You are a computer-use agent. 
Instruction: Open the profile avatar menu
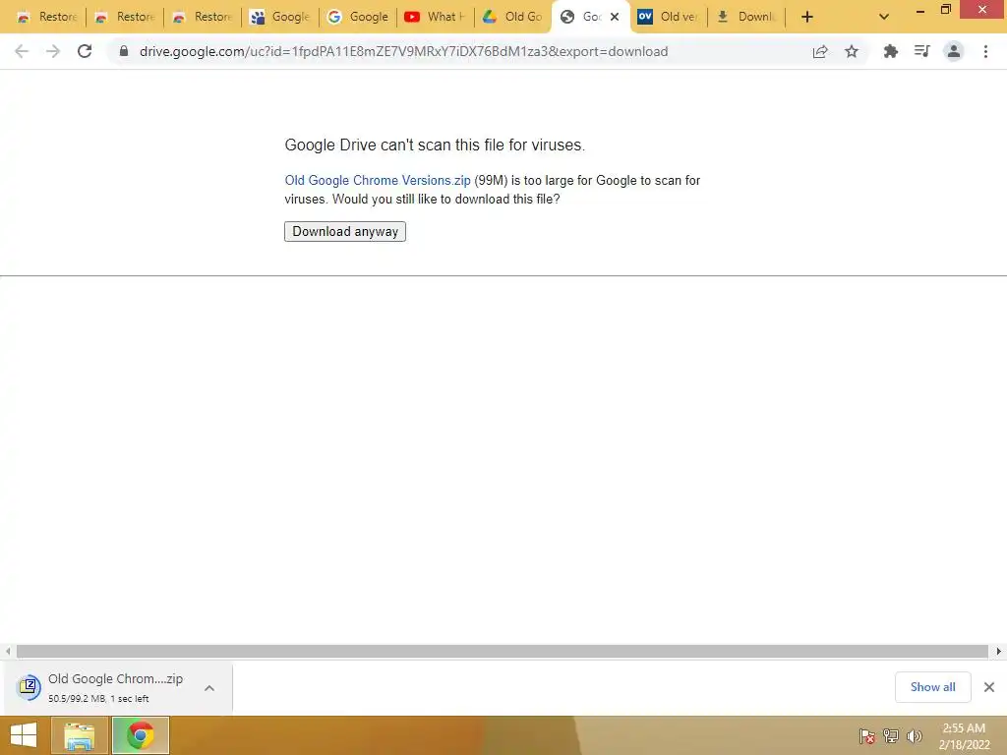click(954, 51)
